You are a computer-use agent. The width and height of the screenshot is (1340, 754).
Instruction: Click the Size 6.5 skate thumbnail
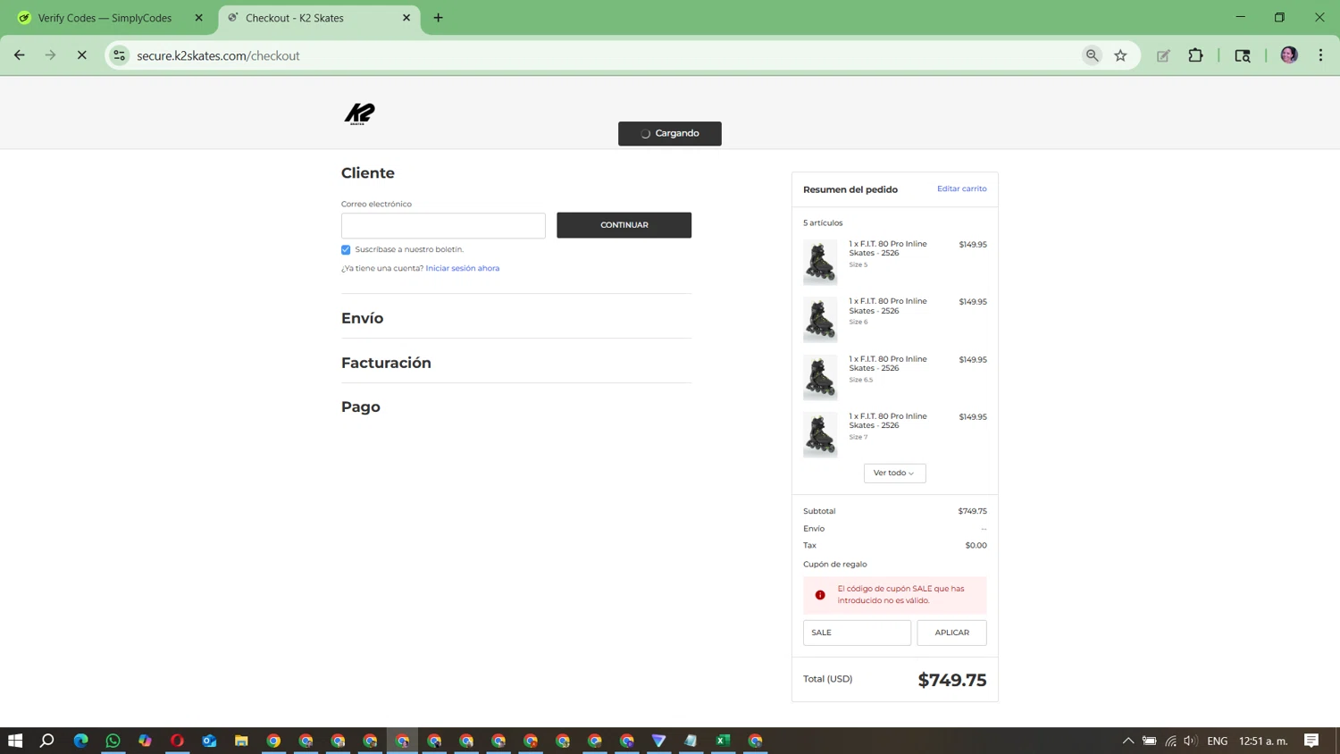820,377
